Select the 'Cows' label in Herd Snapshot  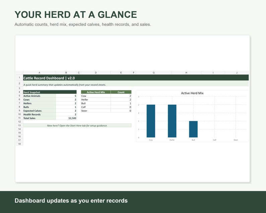tap(39, 100)
